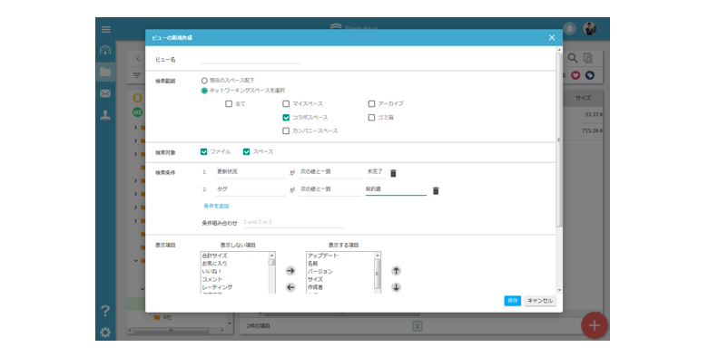The image size is (708, 357).
Task: Click the yellow person space icon in tree
Action: [x=137, y=98]
